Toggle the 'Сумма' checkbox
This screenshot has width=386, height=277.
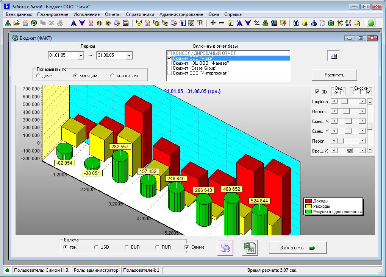(187, 247)
